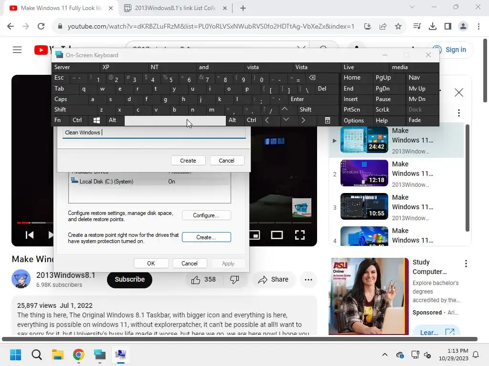Open Chrome downloads icon
489x366 pixels.
pyautogui.click(x=433, y=27)
